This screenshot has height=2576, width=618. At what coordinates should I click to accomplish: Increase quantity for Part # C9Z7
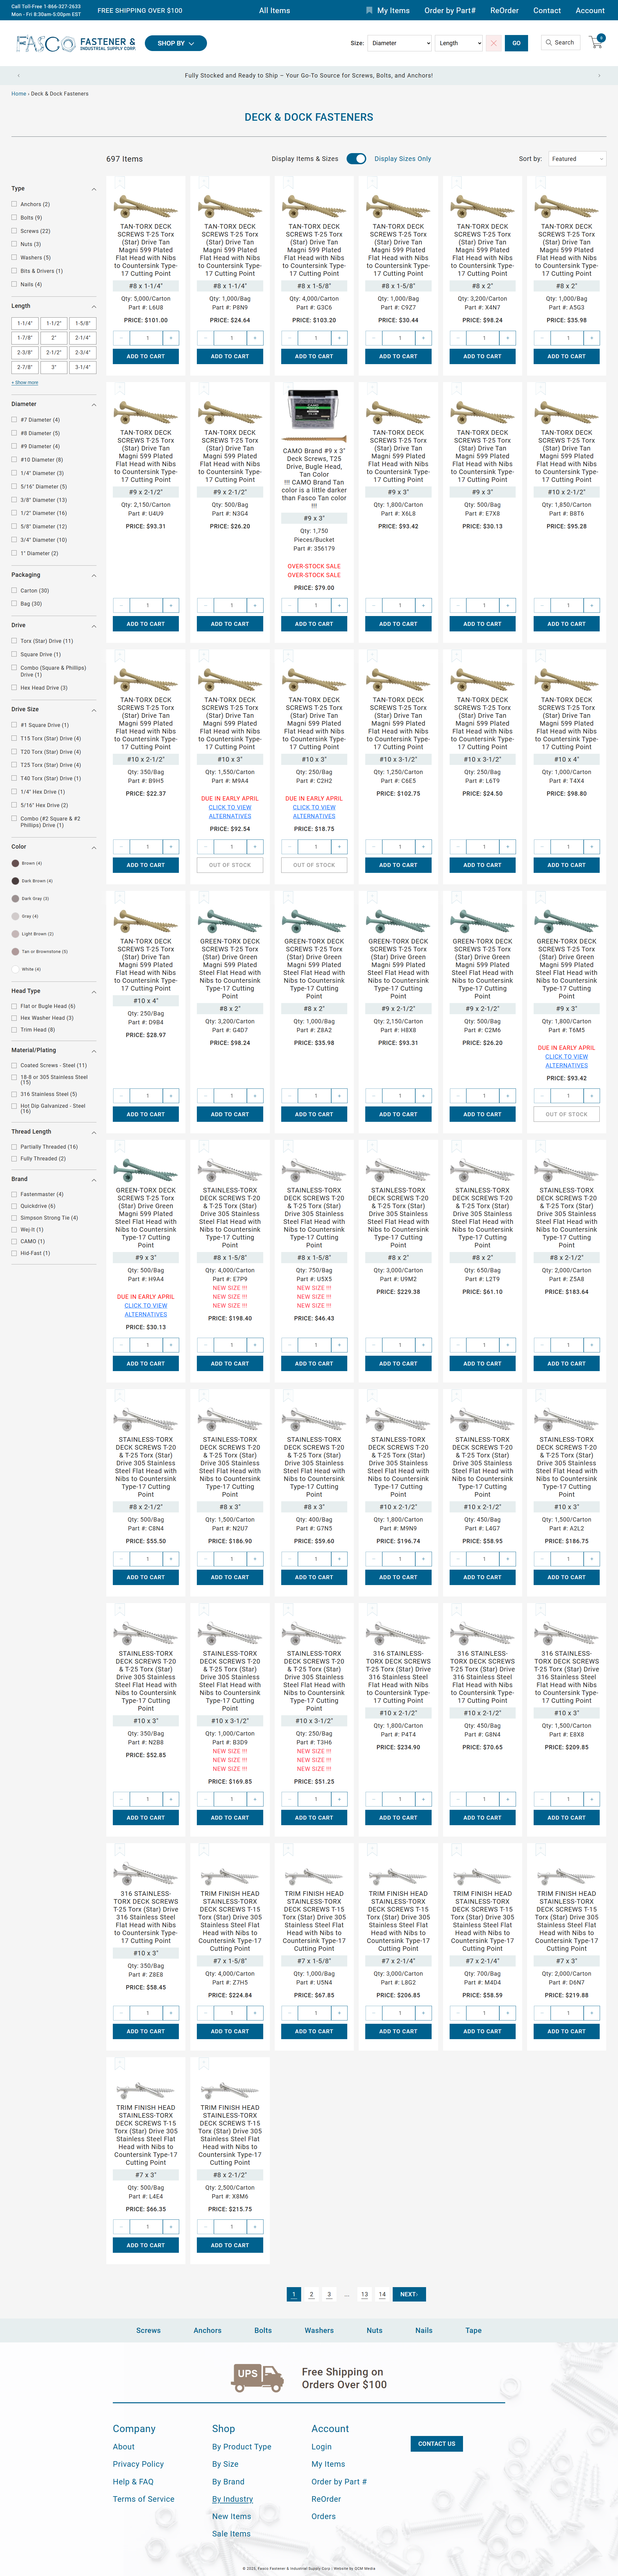(423, 338)
